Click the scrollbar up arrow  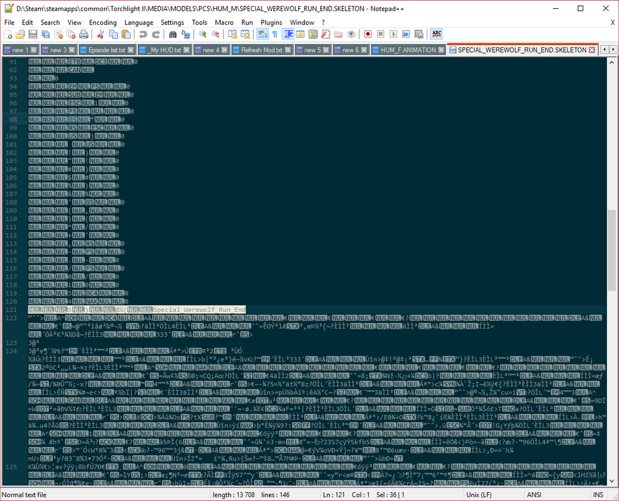pos(611,63)
